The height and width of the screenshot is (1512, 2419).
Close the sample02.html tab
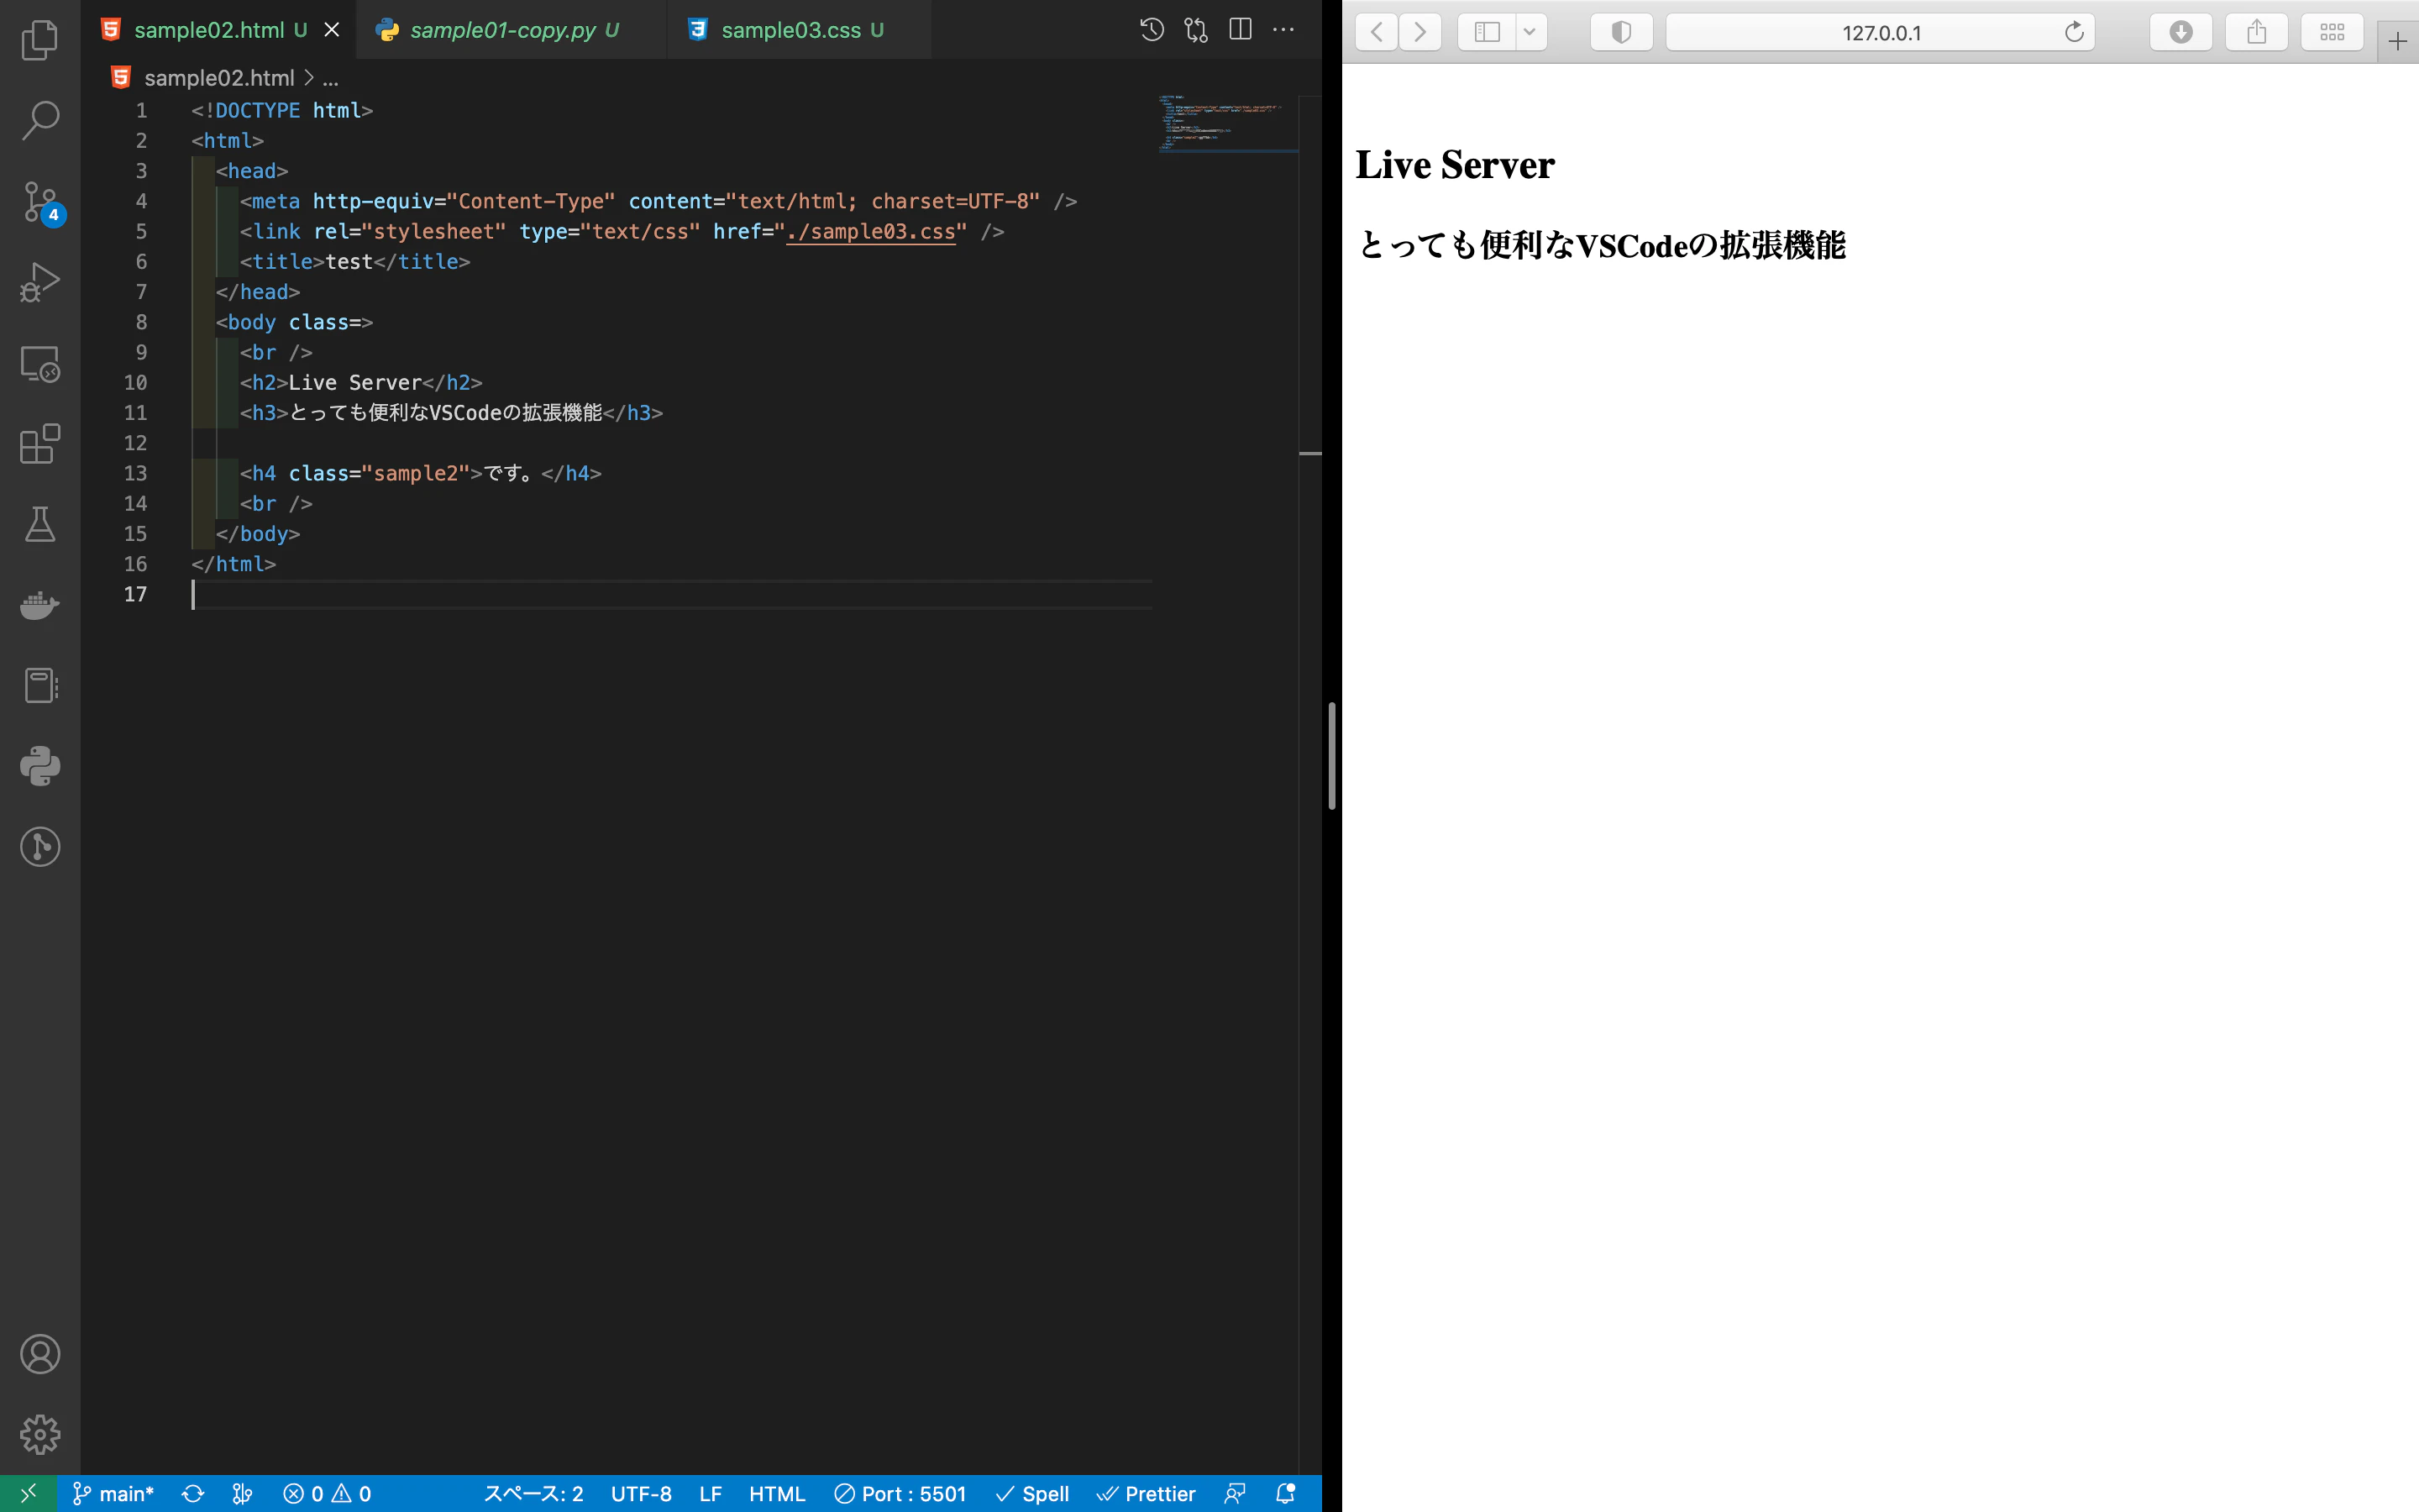click(332, 30)
